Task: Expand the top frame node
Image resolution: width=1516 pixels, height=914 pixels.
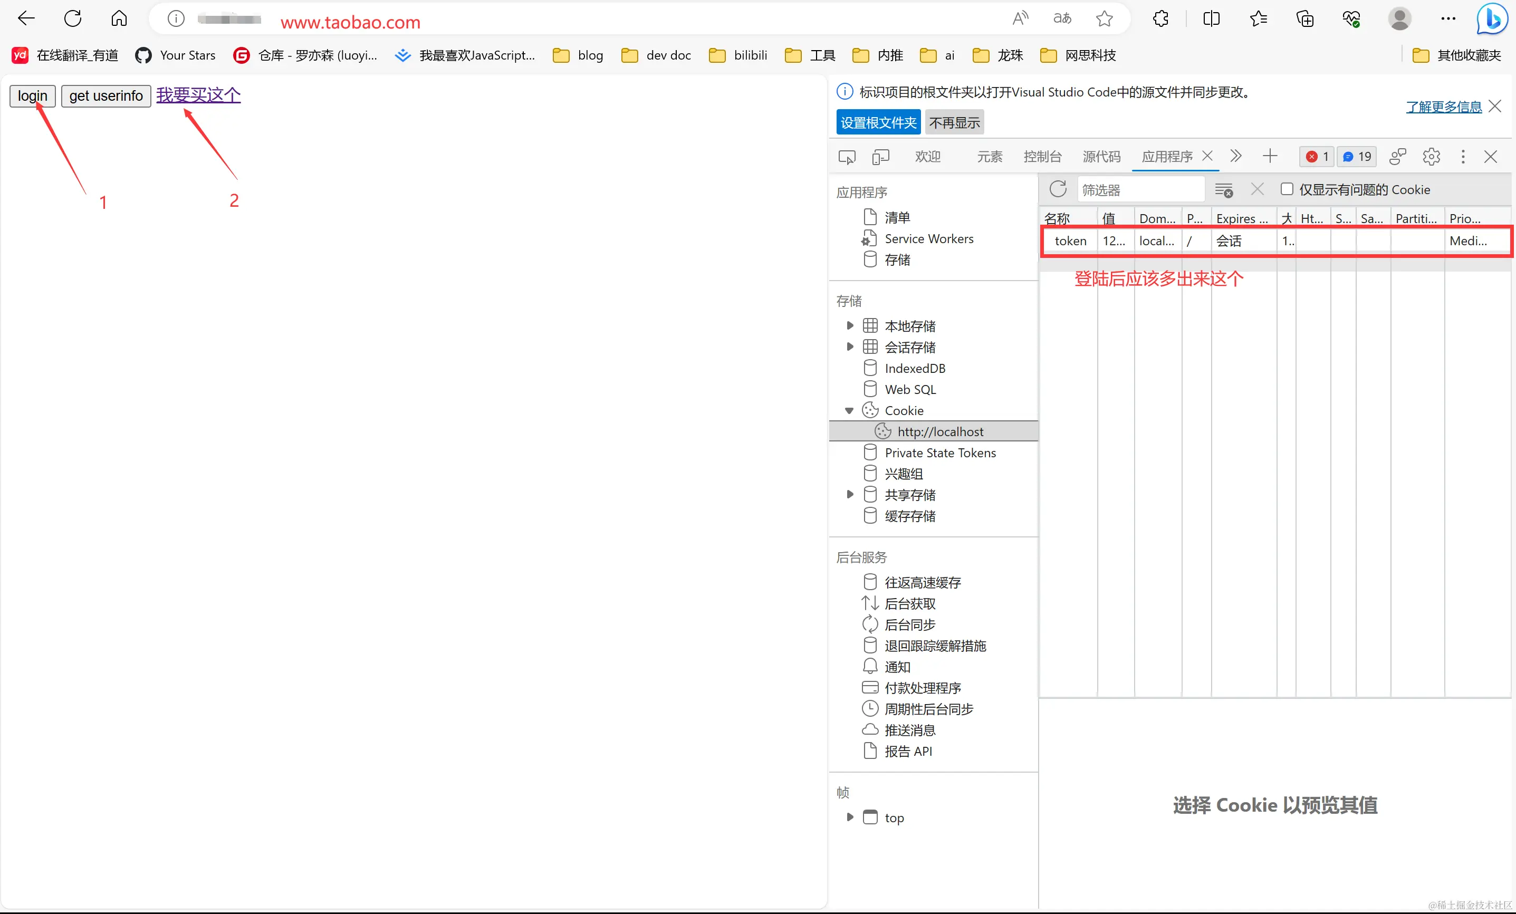Action: click(x=850, y=817)
